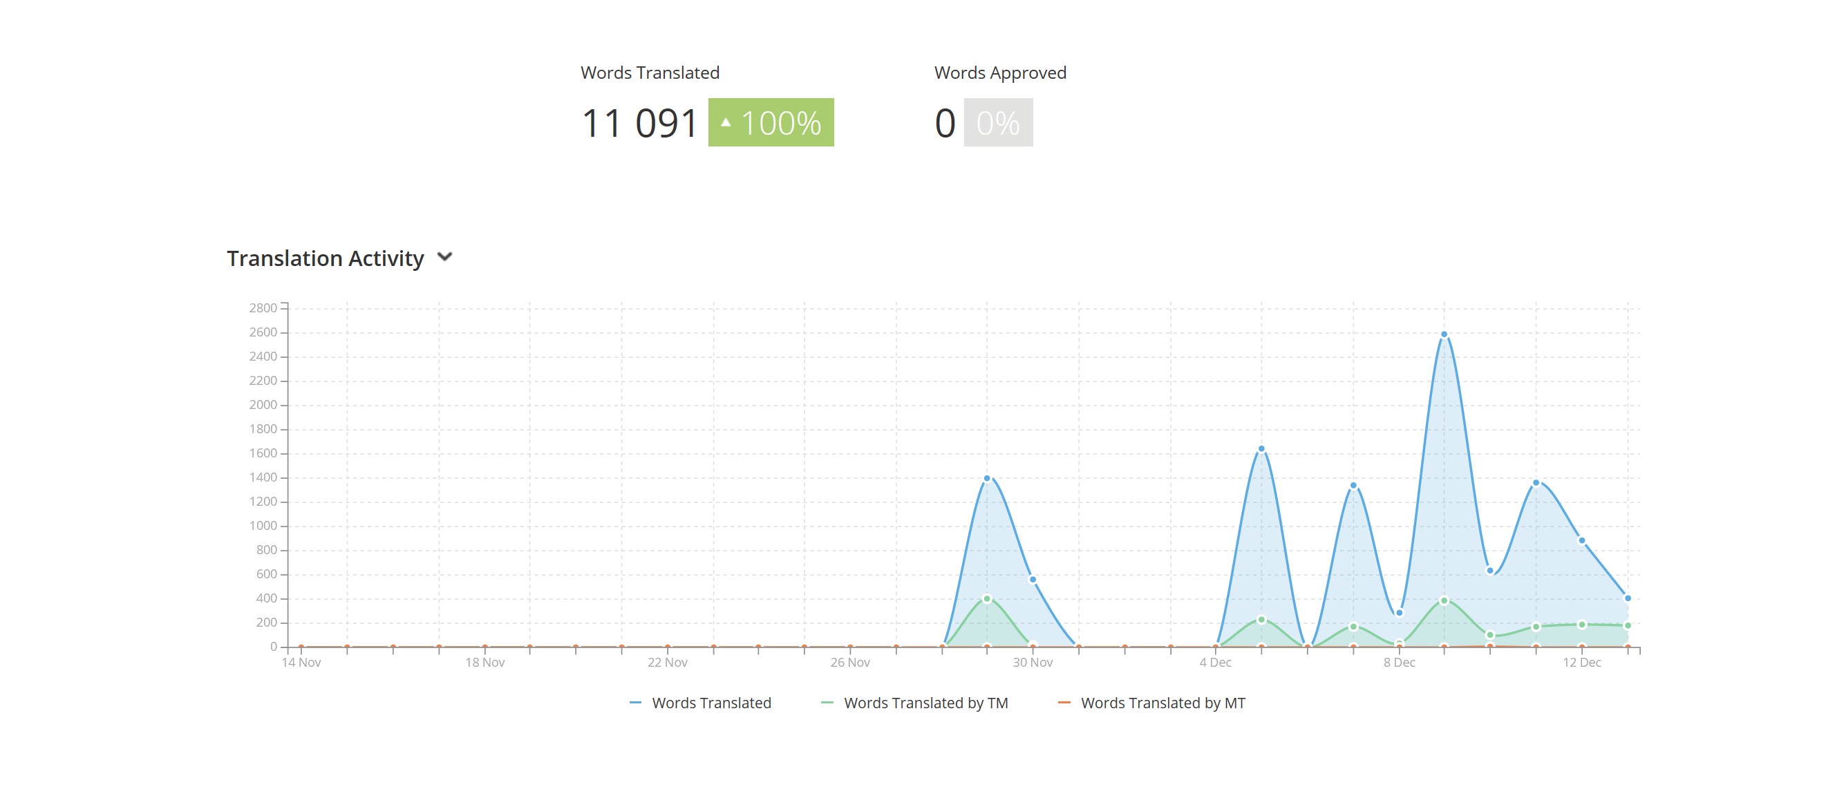Click the orange MT legend marker
The height and width of the screenshot is (787, 1826).
[x=1064, y=703]
